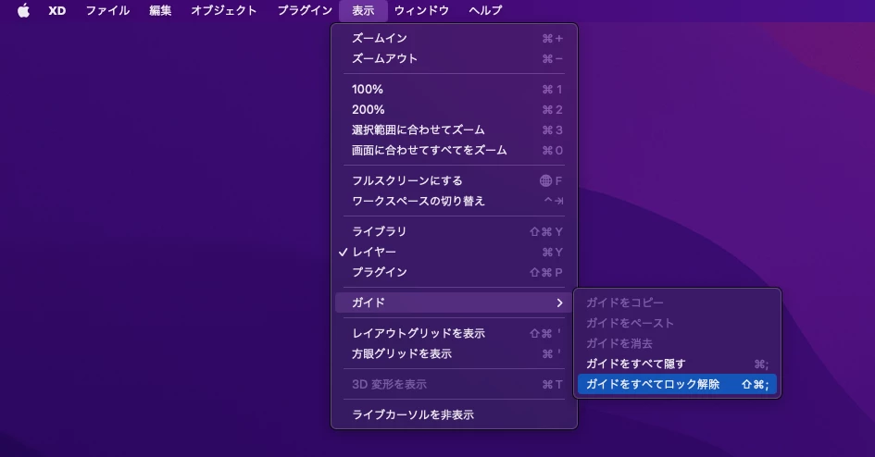Viewport: 875px width, 457px height.
Task: Select 画面に合わせてすべてをズーム
Action: click(x=455, y=151)
